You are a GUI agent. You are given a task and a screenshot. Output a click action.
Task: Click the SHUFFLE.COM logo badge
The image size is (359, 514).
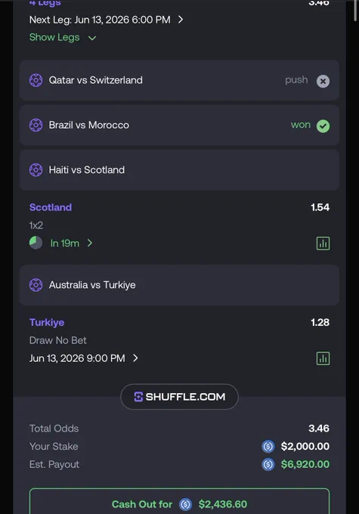click(x=179, y=397)
